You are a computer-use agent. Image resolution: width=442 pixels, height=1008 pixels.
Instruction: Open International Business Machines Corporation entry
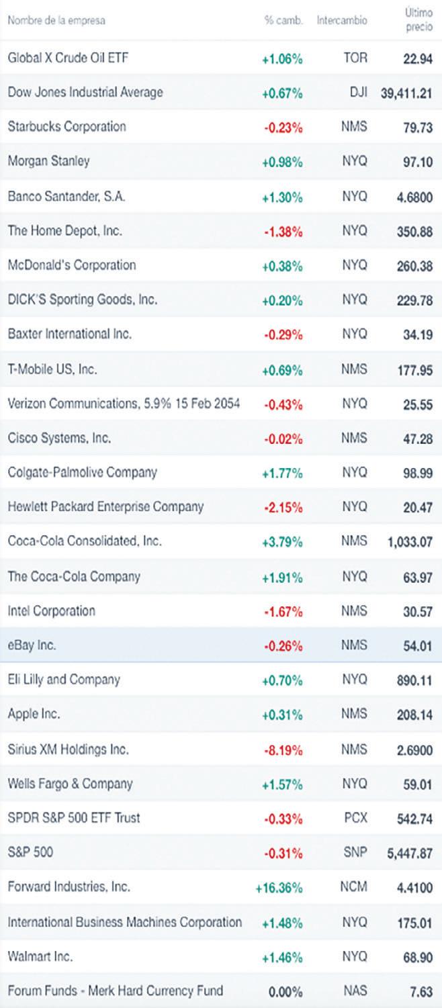[x=124, y=922]
